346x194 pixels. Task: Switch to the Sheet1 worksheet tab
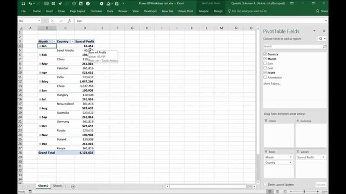point(58,186)
